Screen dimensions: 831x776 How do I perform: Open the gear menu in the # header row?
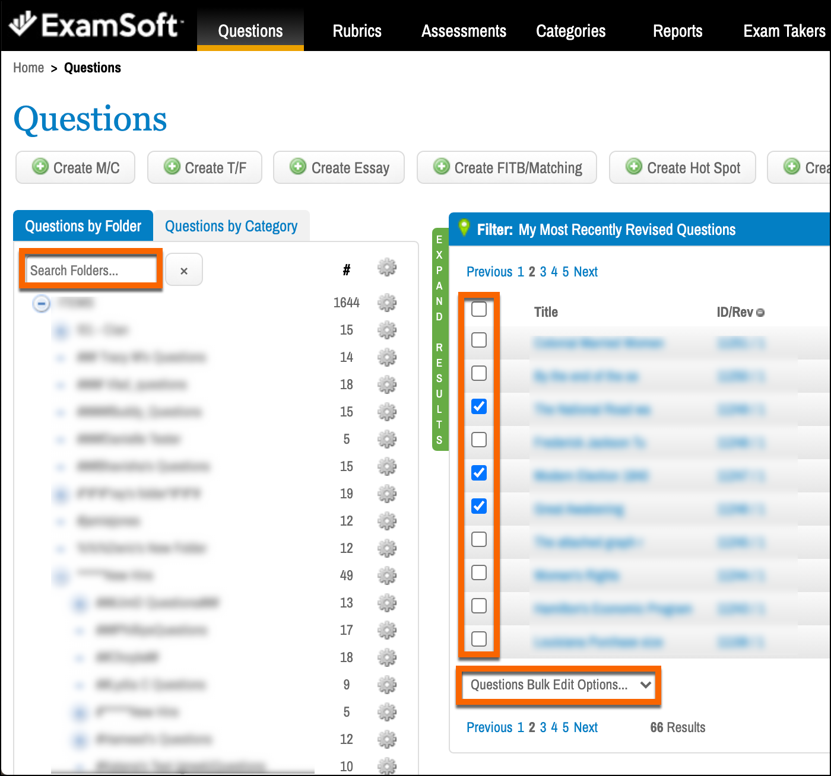pos(387,268)
